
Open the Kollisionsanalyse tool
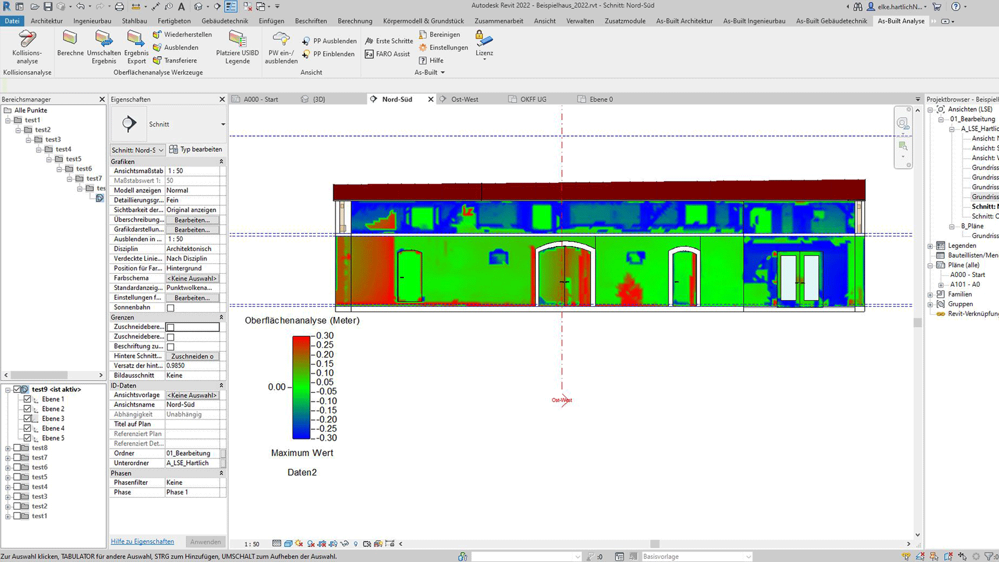tap(27, 47)
